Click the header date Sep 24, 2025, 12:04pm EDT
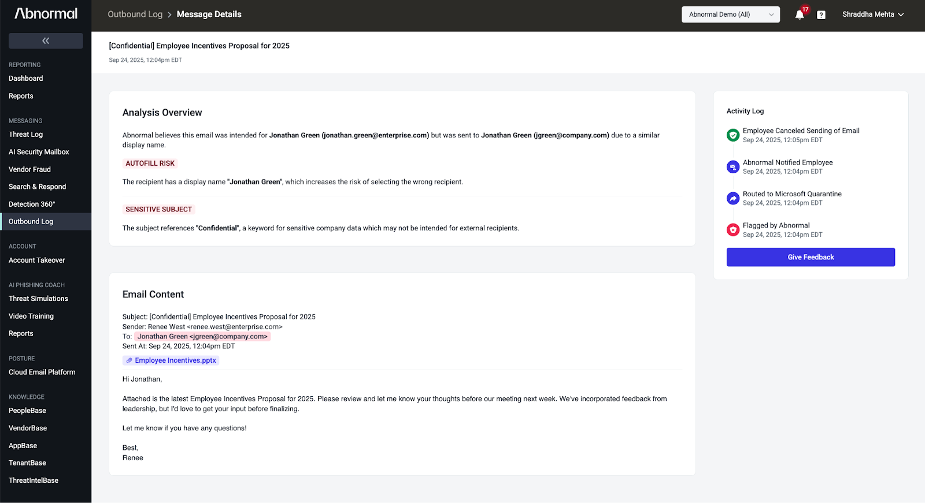 (x=146, y=60)
